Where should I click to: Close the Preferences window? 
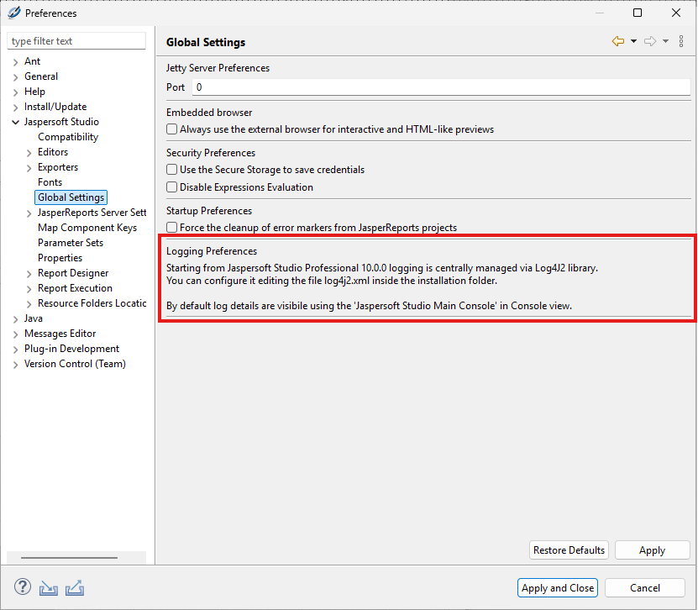[x=676, y=13]
